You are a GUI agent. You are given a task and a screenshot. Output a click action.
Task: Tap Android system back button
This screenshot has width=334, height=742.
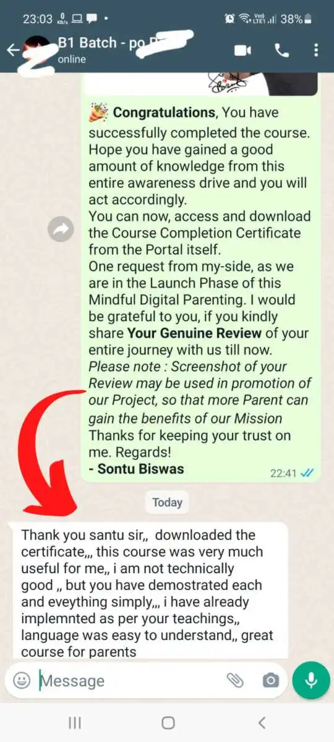(262, 722)
